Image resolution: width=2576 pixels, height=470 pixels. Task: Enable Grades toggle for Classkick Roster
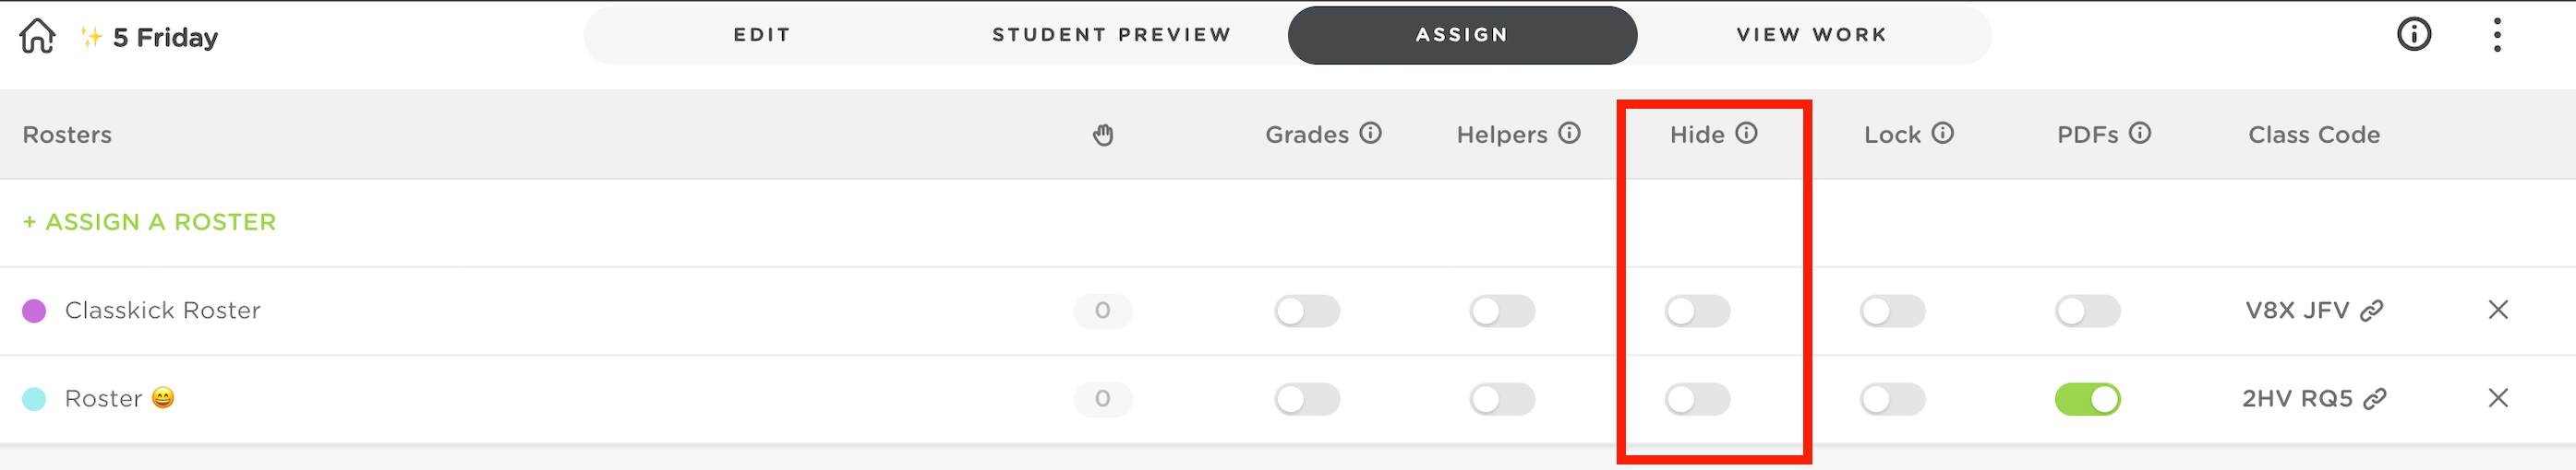(1307, 311)
